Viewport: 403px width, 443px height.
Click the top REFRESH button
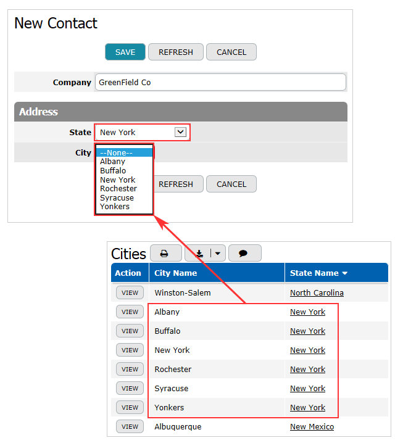(176, 52)
